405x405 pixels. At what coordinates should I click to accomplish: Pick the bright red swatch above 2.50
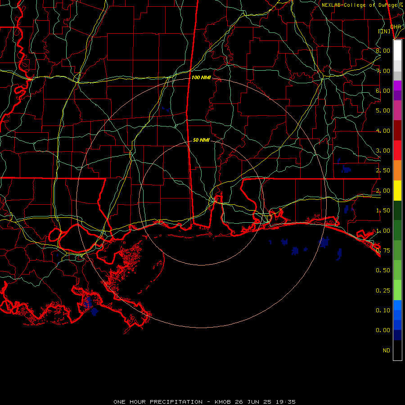397,150
